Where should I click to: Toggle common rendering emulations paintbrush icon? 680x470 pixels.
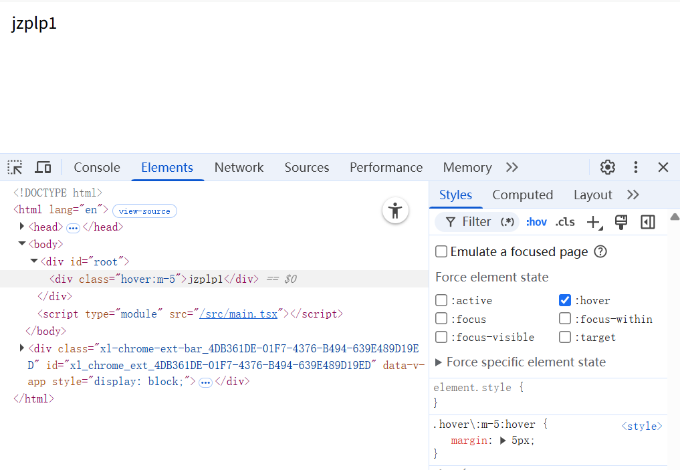pos(621,222)
